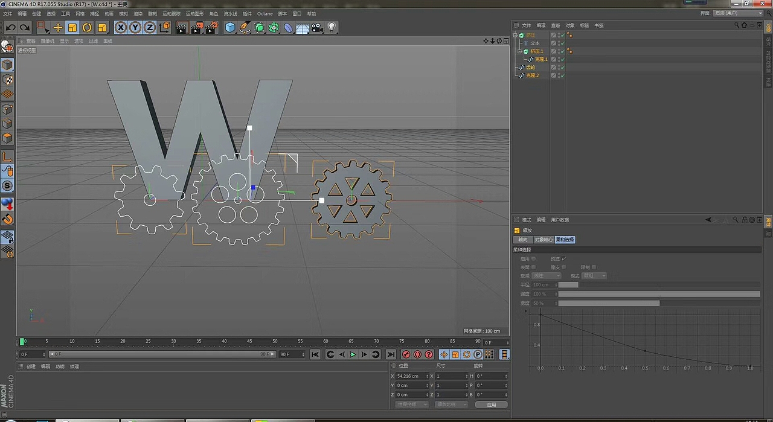Collapse the 挤压.1 object tree branch

pyautogui.click(x=519, y=51)
